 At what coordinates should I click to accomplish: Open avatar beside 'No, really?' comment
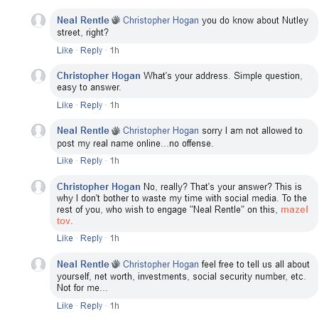pos(38,187)
